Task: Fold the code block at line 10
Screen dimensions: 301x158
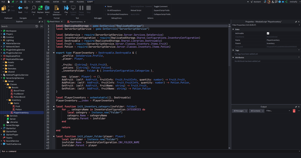Action: tap(53, 53)
